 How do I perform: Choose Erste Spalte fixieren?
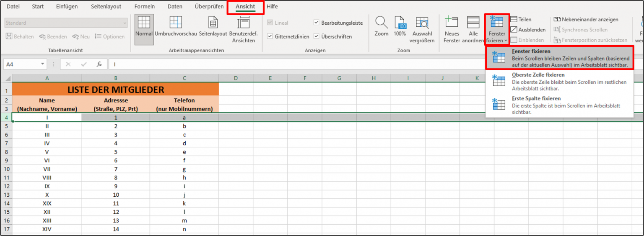pos(559,105)
